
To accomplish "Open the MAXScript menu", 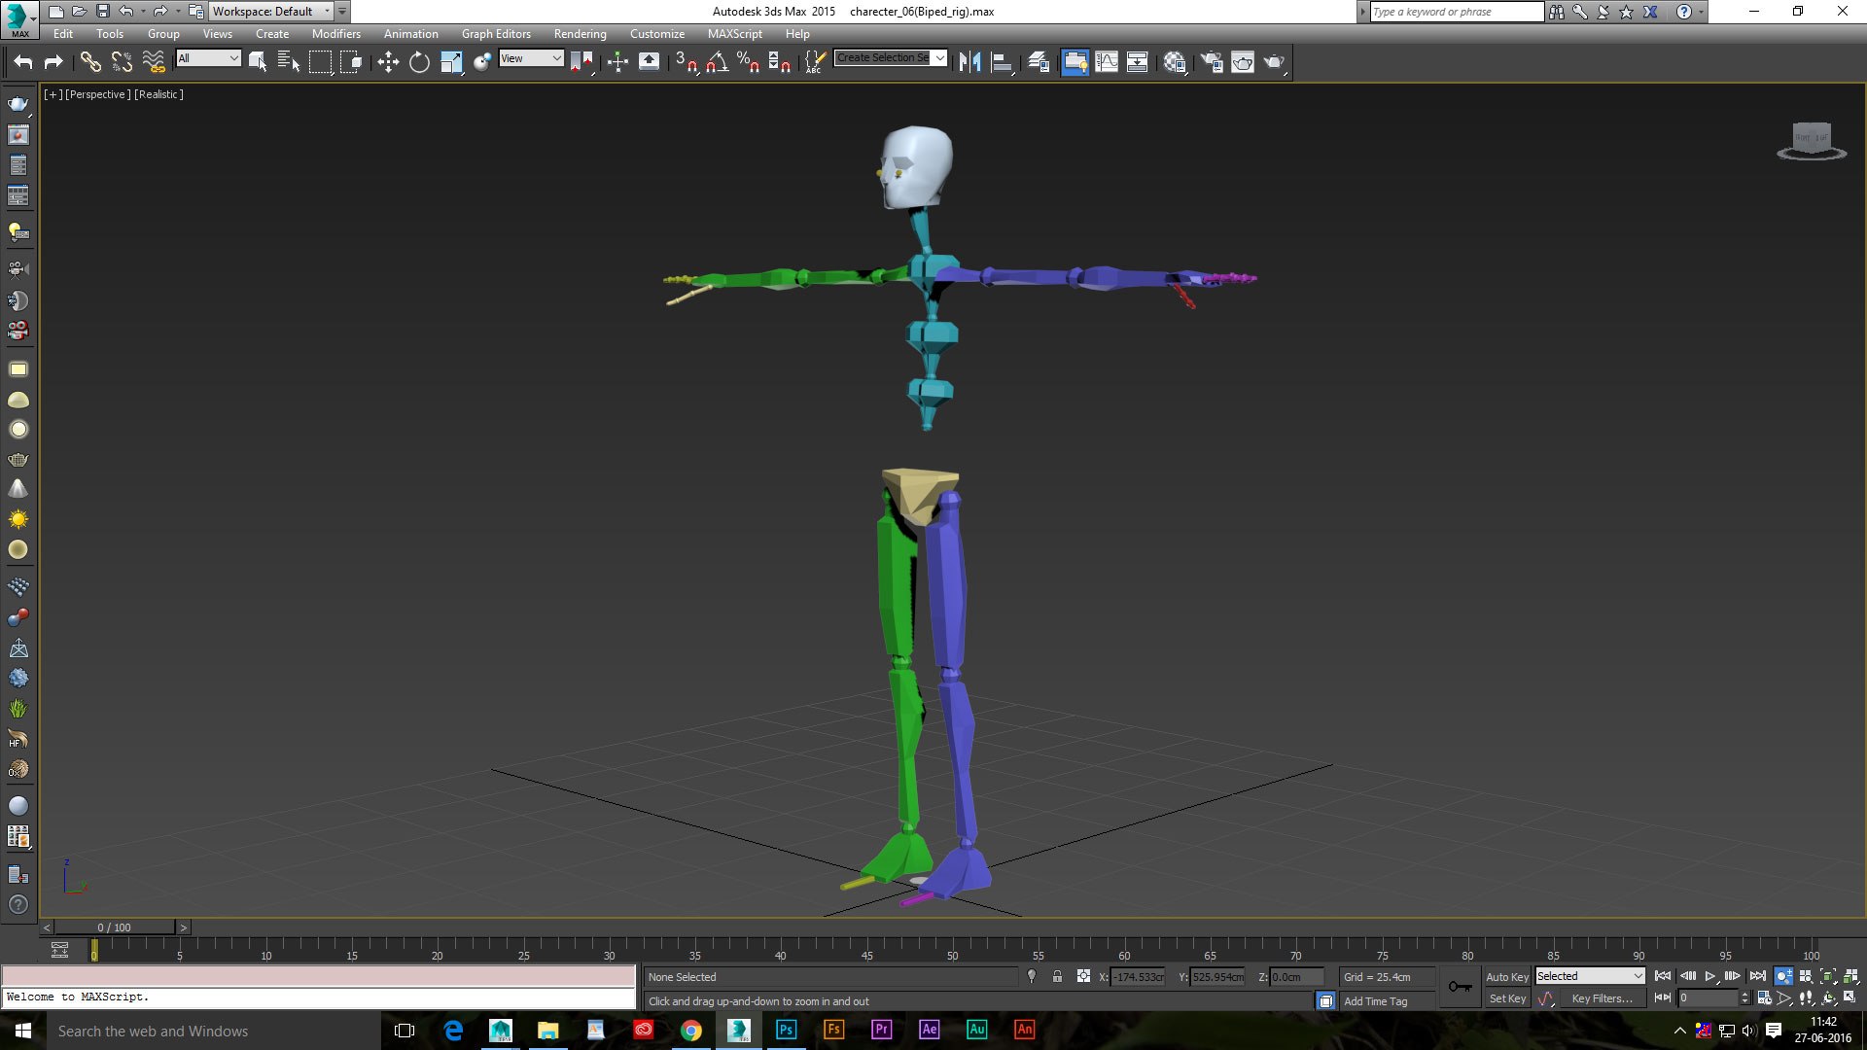I will [x=734, y=34].
